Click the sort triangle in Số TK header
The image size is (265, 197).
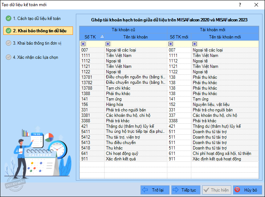pyautogui.click(x=102, y=37)
